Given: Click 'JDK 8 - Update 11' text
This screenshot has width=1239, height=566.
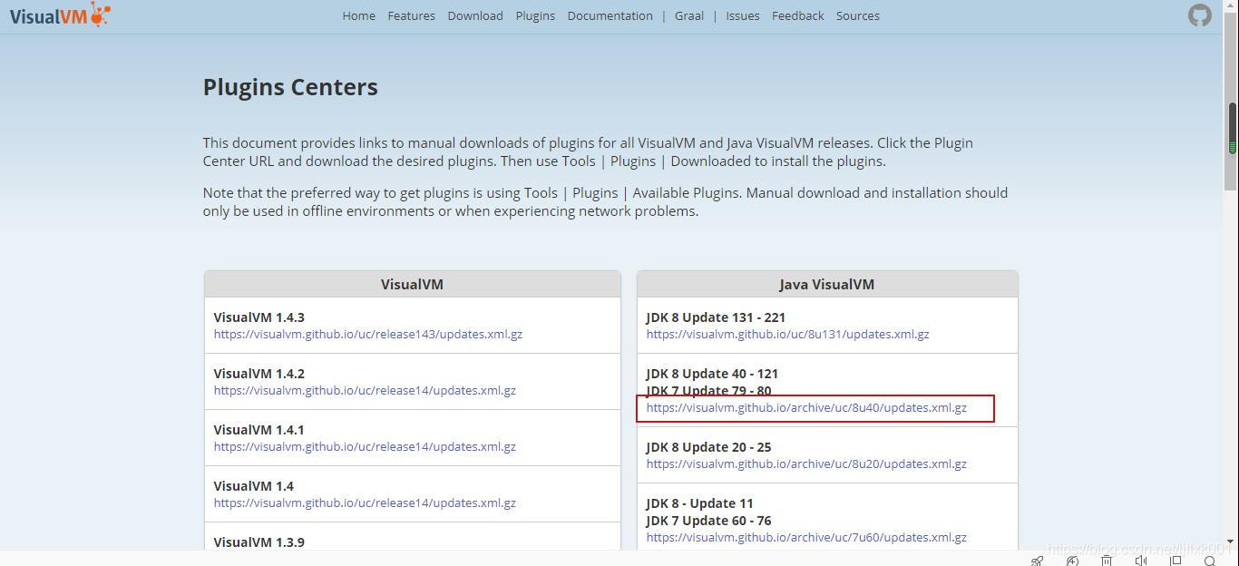Looking at the screenshot, I should 699,503.
